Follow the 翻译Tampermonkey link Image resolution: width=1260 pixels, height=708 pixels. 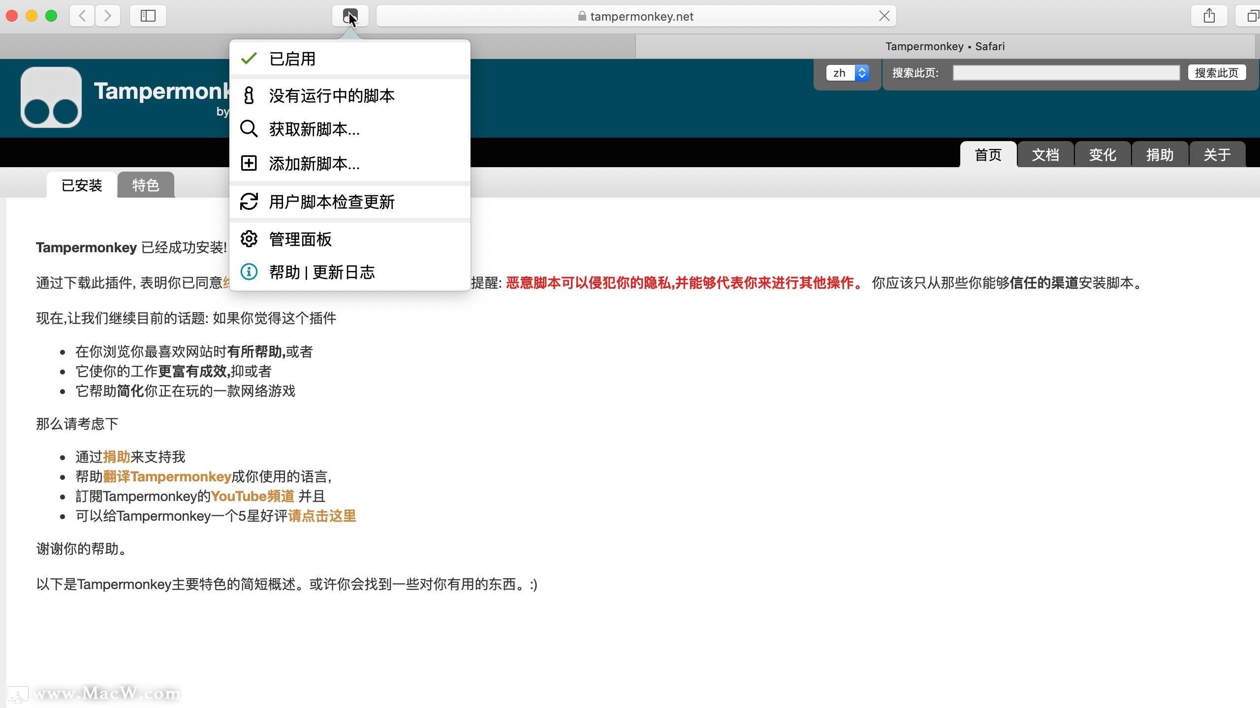coord(167,476)
